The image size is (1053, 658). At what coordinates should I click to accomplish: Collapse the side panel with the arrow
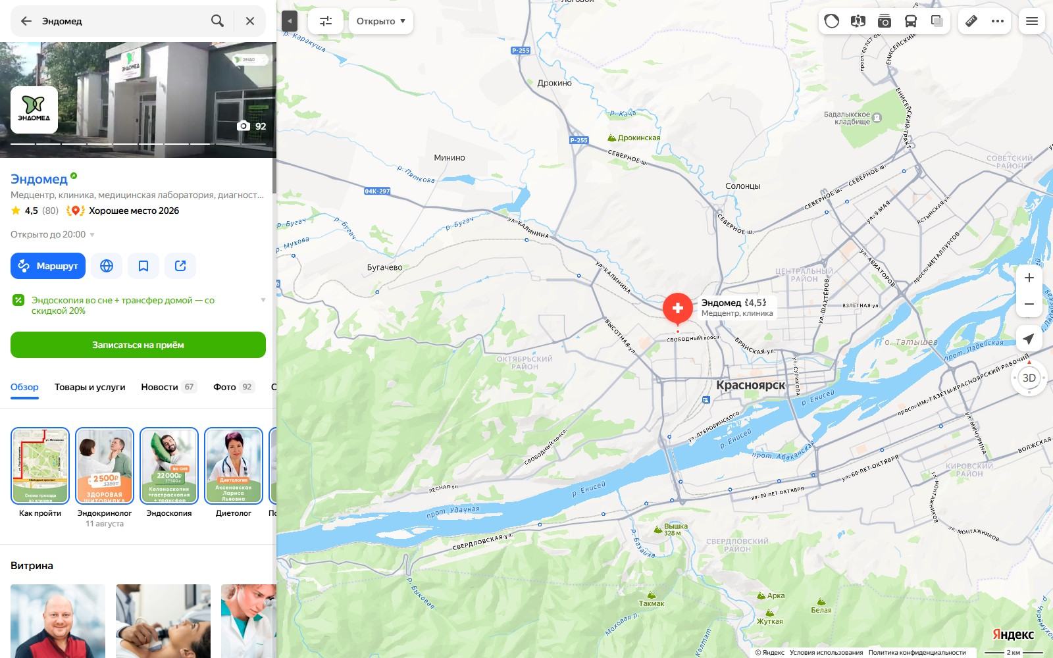(x=289, y=21)
